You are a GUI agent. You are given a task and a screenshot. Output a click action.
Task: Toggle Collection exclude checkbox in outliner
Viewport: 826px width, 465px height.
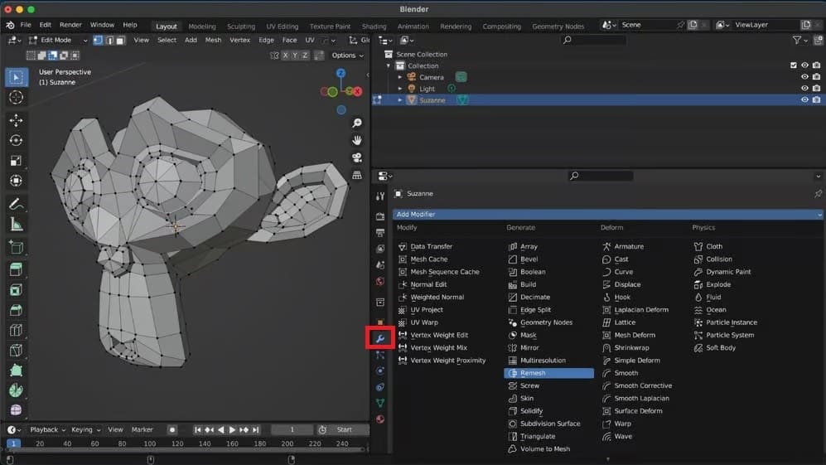tap(794, 65)
